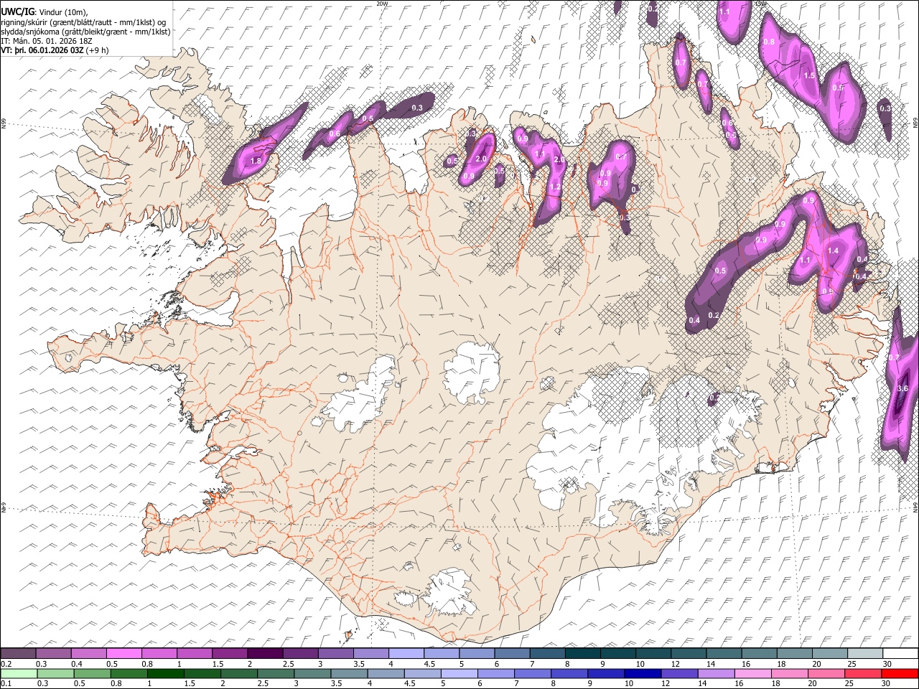Screen dimensions: 919x689
Task: Click the '(+9 h)' forecast offset text
Action: pyautogui.click(x=98, y=50)
